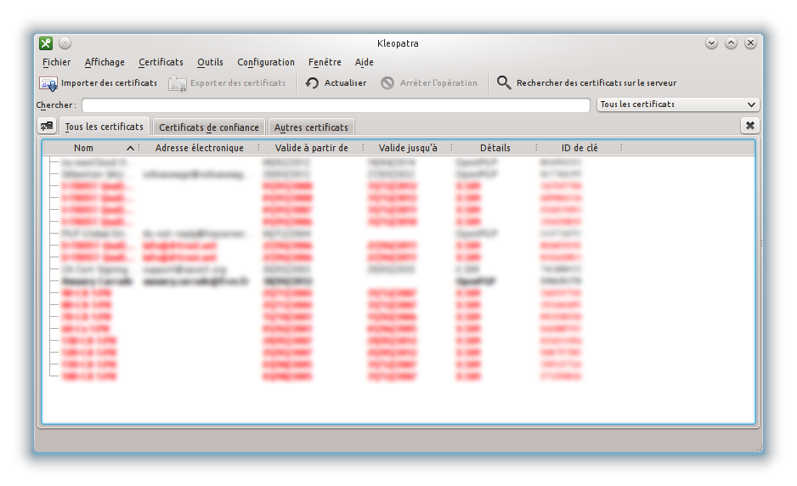The image size is (797, 486).
Task: Click inside the Chercher search field
Action: 335,105
